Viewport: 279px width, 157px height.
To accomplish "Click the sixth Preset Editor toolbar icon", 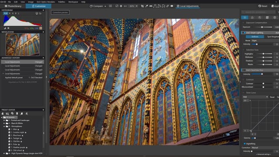I will point(27,113).
